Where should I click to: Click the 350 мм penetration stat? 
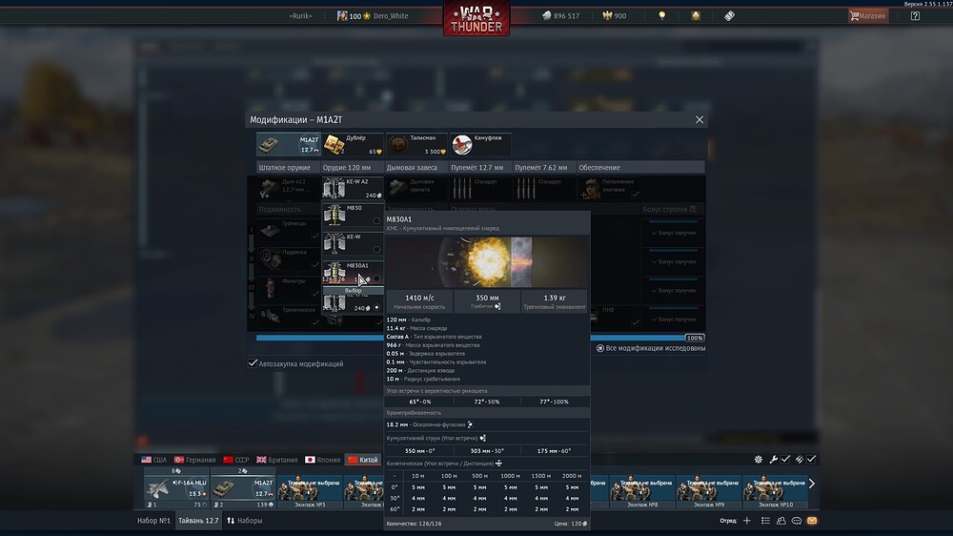coord(487,301)
